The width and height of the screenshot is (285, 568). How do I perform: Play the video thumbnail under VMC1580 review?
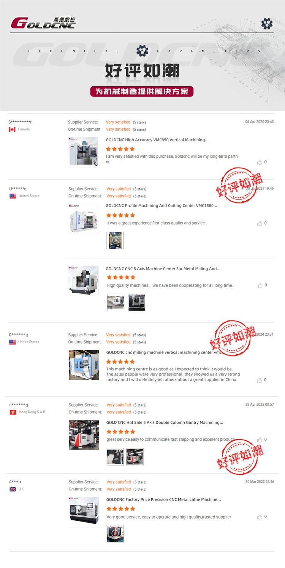(115, 240)
